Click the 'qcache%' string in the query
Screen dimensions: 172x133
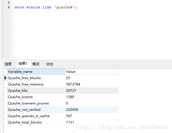point(64,7)
